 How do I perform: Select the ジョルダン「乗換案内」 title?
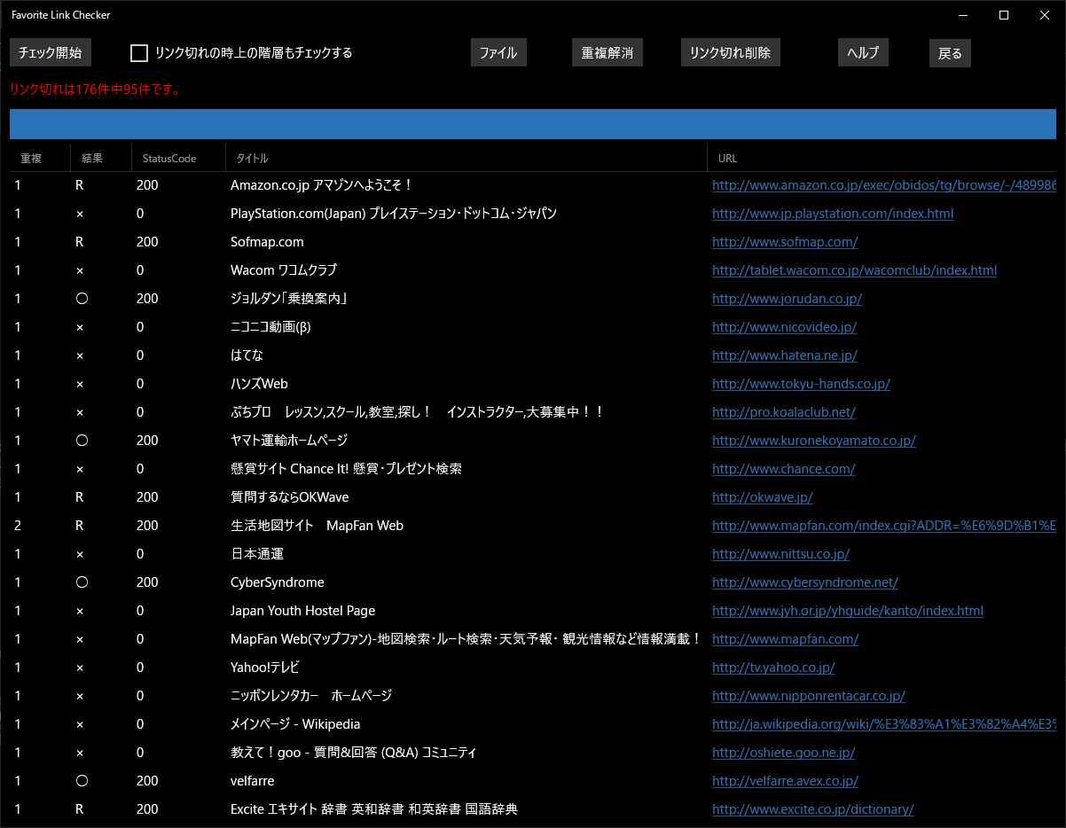point(288,299)
